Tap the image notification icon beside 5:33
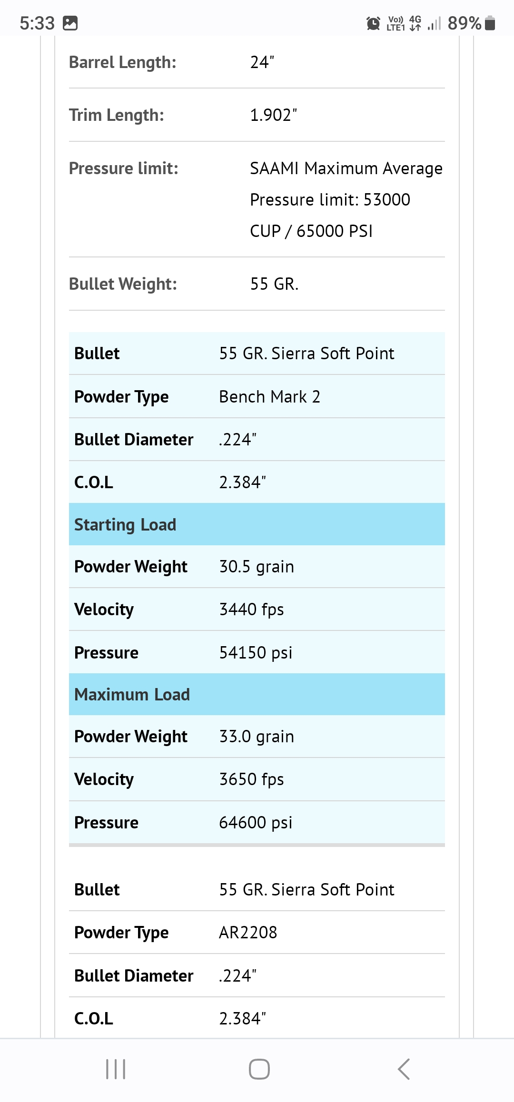Screen dimensions: 514x1102 [x=70, y=23]
